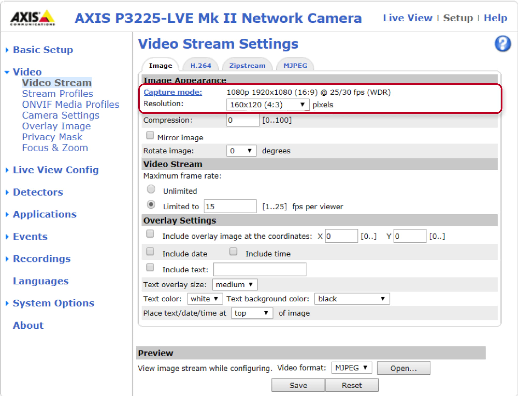Enable Include overlay image checkbox
Image resolution: width=518 pixels, height=396 pixels.
(x=150, y=234)
